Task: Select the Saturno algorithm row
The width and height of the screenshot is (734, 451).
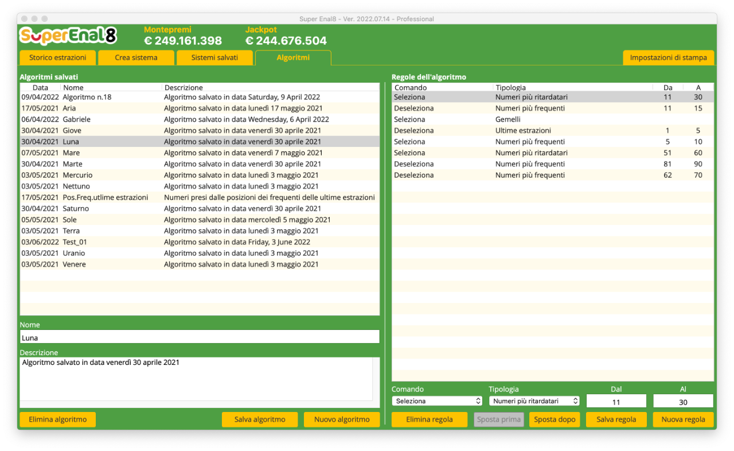Action: [200, 208]
